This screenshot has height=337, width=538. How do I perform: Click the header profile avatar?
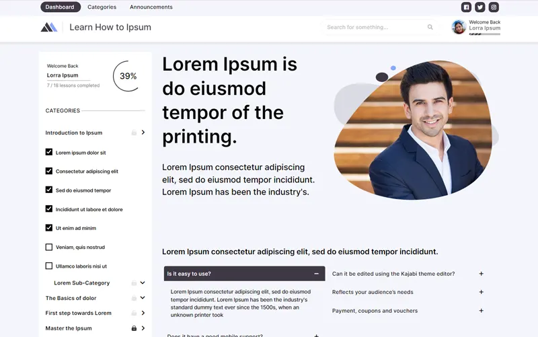tap(459, 27)
